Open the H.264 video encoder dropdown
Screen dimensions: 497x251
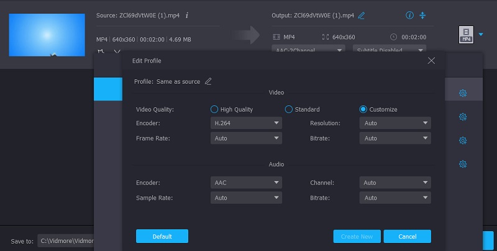click(x=246, y=123)
